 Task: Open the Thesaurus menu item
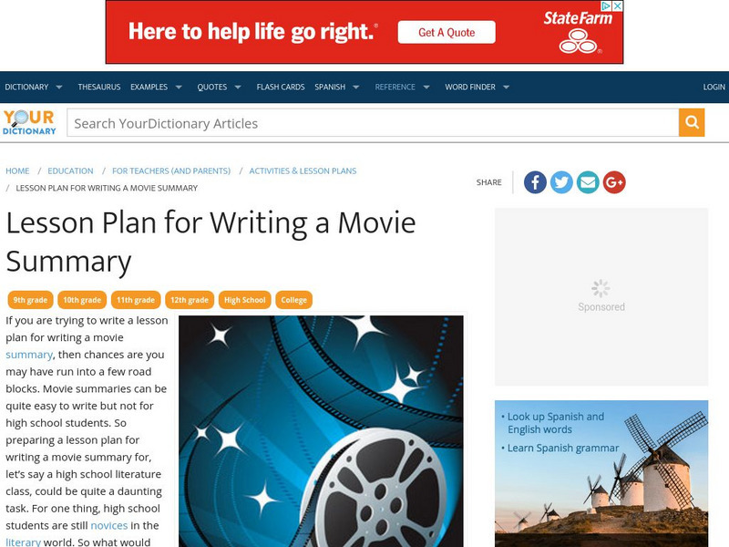99,87
